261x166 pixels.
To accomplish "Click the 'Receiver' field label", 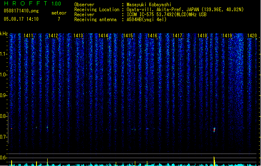I will (84, 15).
